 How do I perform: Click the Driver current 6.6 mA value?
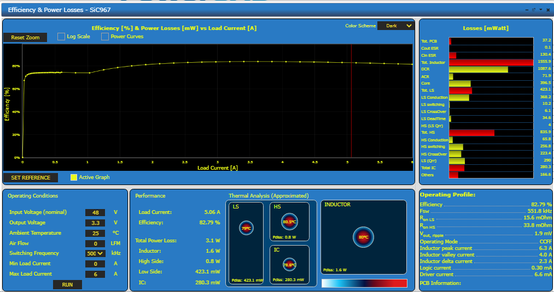[x=543, y=275]
